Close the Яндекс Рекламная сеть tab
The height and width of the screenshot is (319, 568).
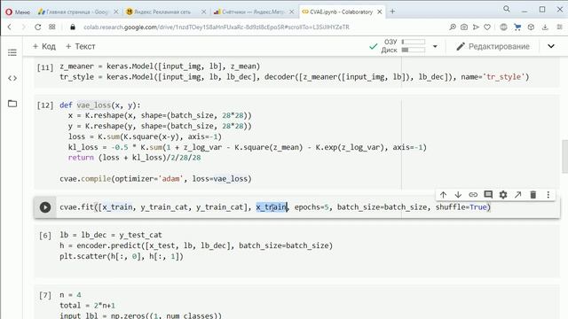coord(203,12)
